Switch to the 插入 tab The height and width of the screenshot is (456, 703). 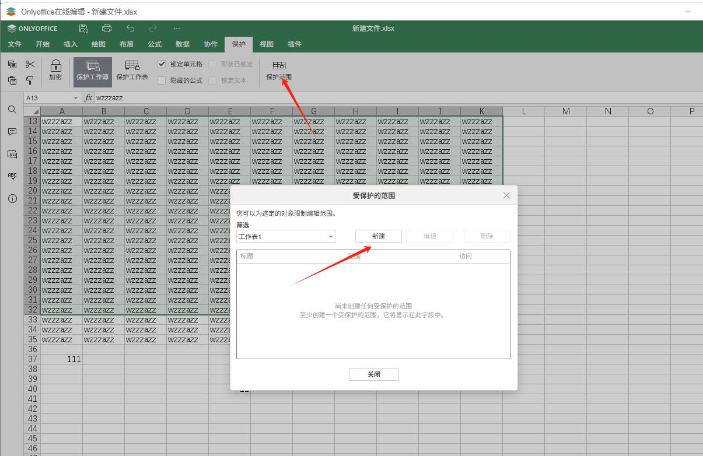71,44
